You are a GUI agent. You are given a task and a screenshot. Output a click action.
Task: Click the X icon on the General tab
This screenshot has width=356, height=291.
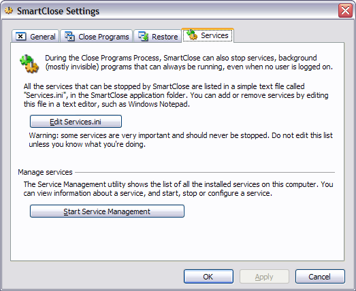pyautogui.click(x=20, y=36)
